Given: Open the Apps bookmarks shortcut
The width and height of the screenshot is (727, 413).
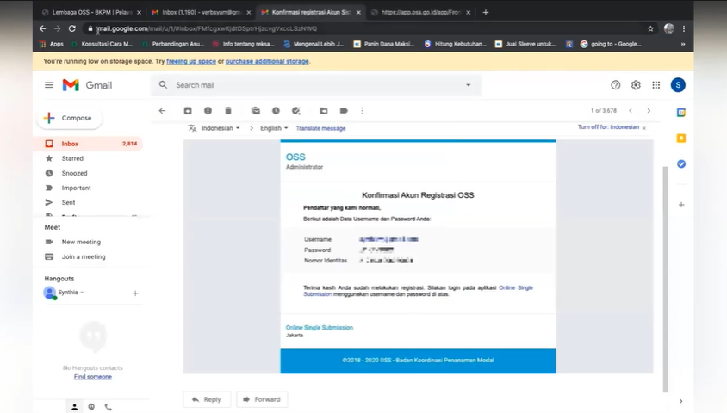Looking at the screenshot, I should pos(52,44).
